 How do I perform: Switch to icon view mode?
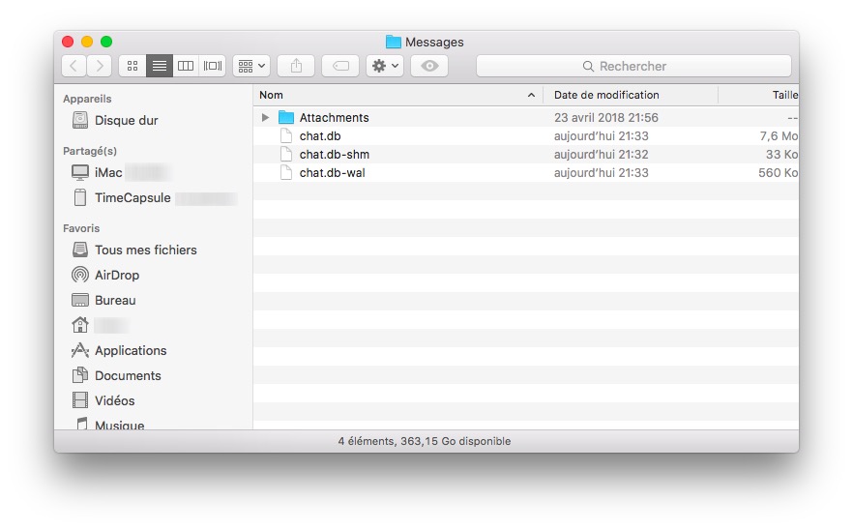coord(132,66)
